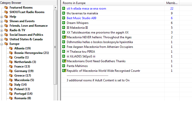
Task: Expand the United States & Canada node
Action: 2,40
